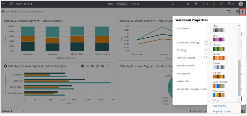Click the filter bar funnel icon

coord(228,11)
